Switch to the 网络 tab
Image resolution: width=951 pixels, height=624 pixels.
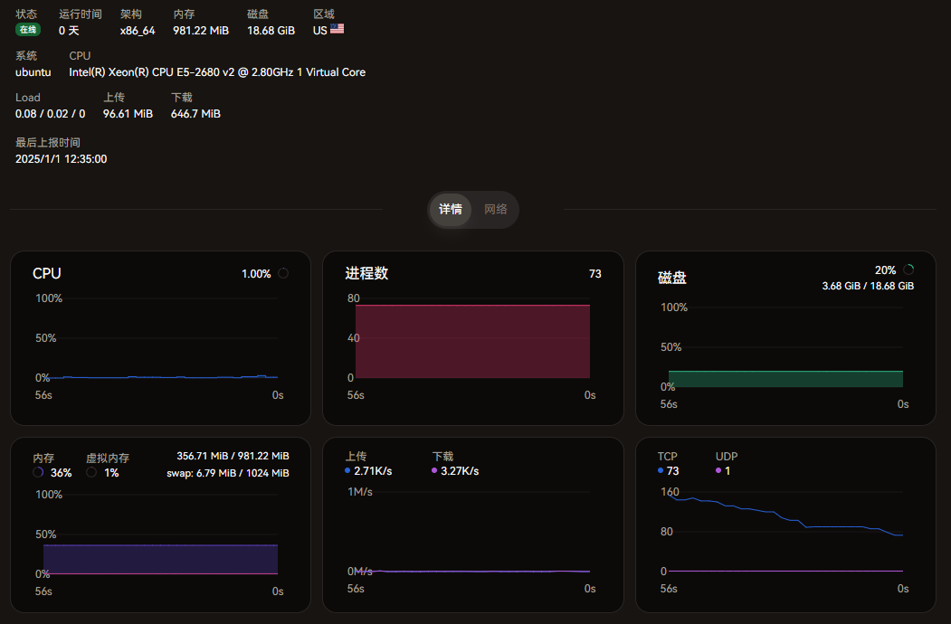click(x=496, y=209)
